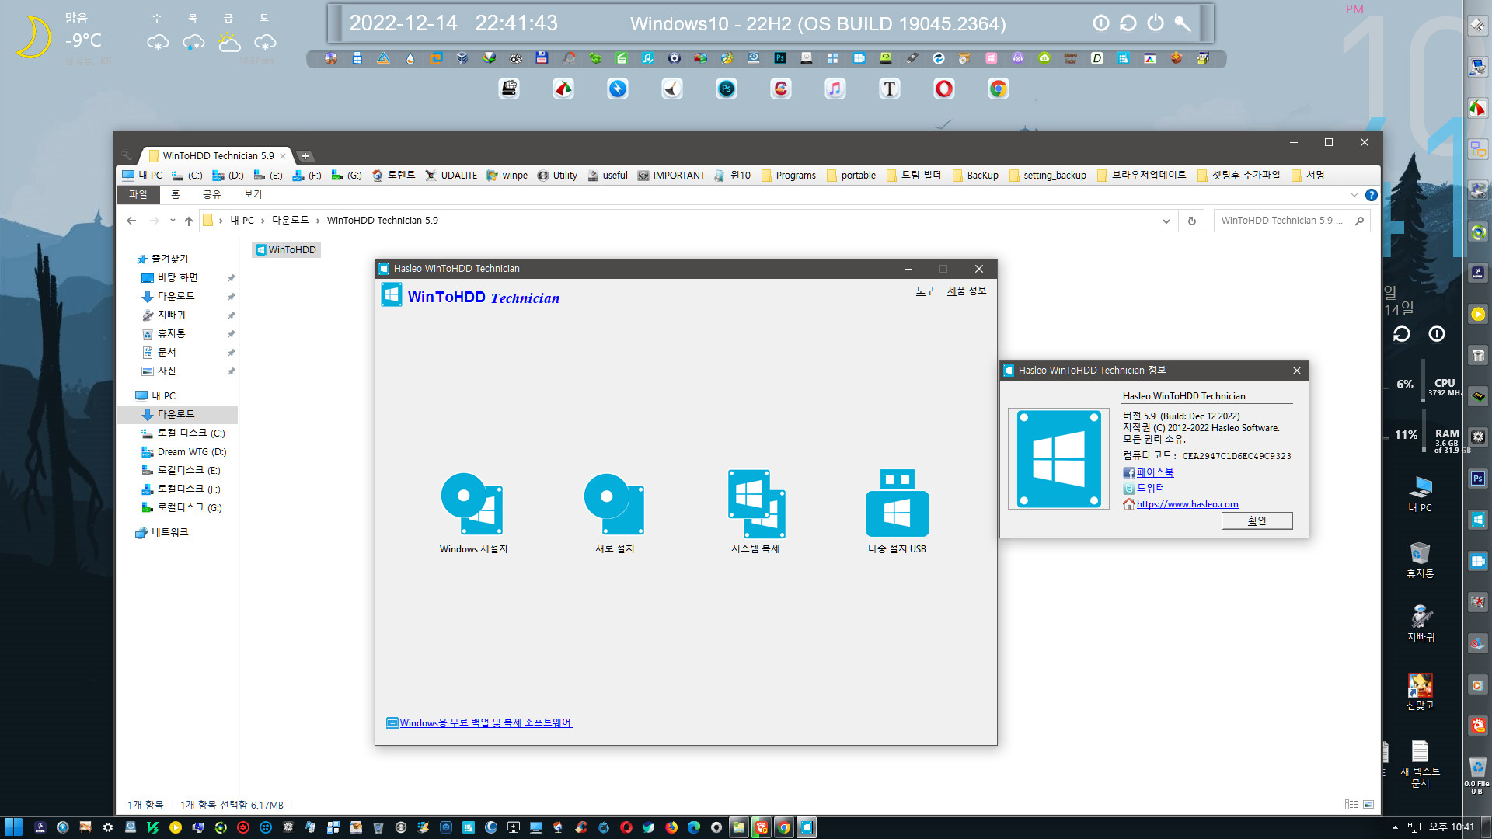Select 다운로드 in the address breadcrumb

290,221
